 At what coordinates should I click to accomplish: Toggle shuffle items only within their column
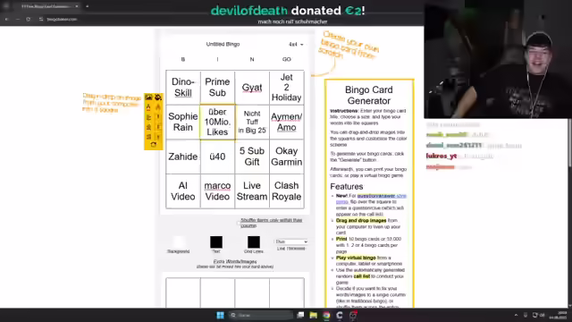[239, 223]
